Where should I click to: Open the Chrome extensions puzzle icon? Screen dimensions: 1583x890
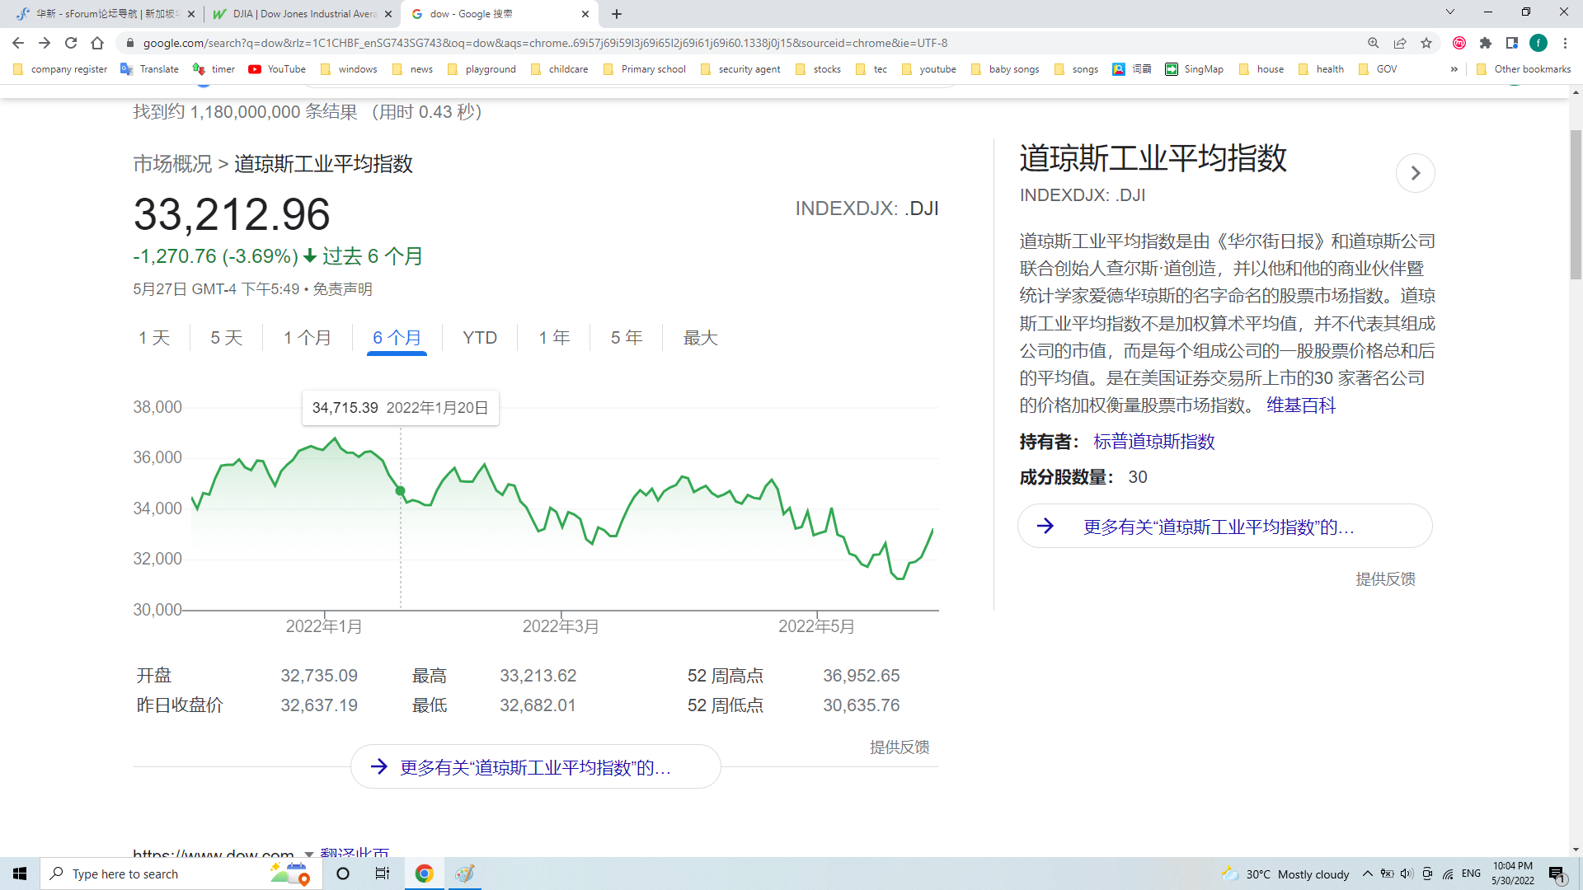tap(1486, 43)
